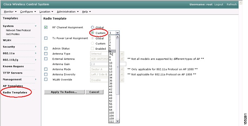The width and height of the screenshot is (248, 126).
Task: Click the Logout link
Action: 219,5
